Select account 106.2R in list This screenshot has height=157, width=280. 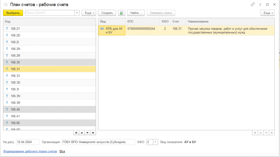coord(49,56)
